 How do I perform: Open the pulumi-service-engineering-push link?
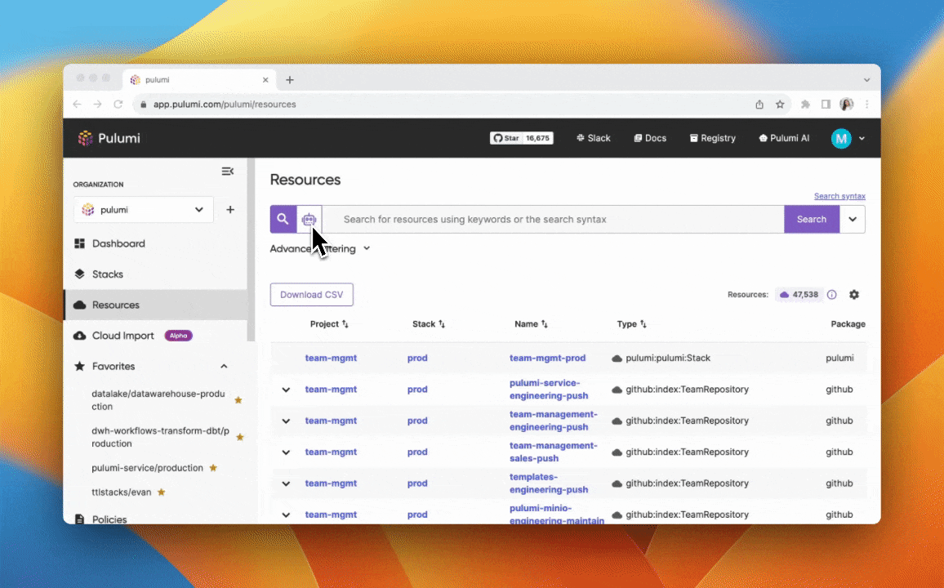[x=549, y=390]
